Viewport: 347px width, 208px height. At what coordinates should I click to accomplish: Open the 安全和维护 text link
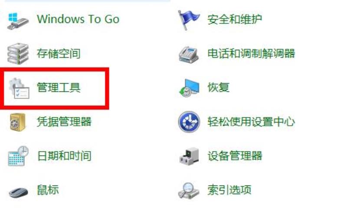(235, 19)
